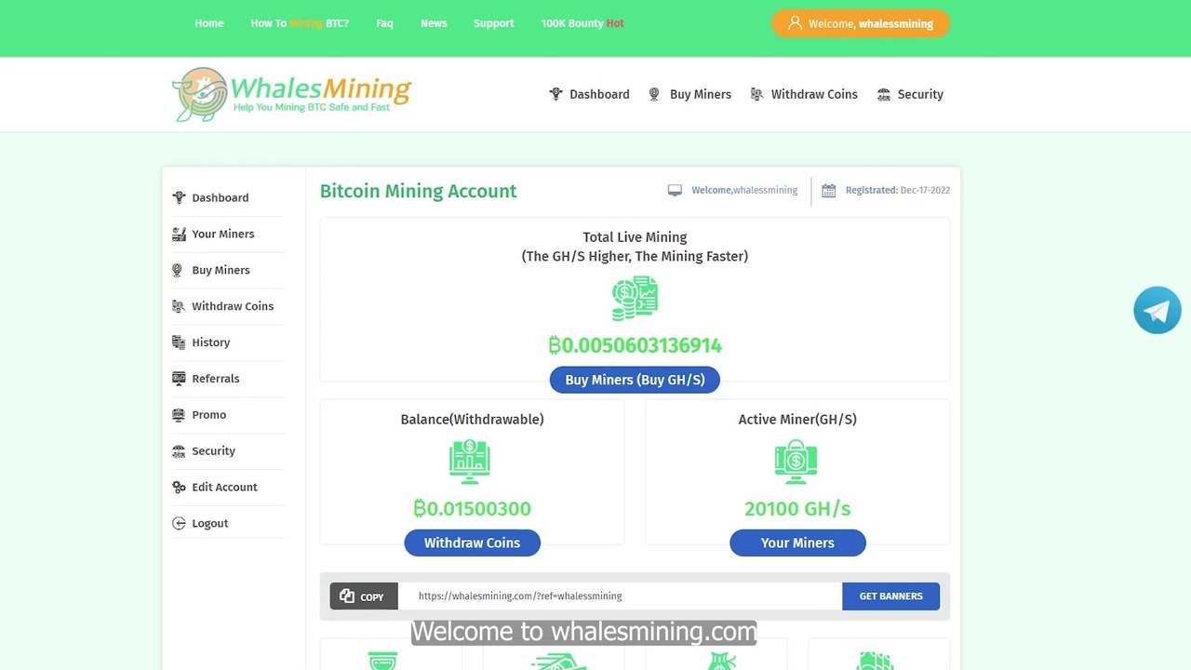
Task: Select History text in the sidebar
Action: (210, 342)
